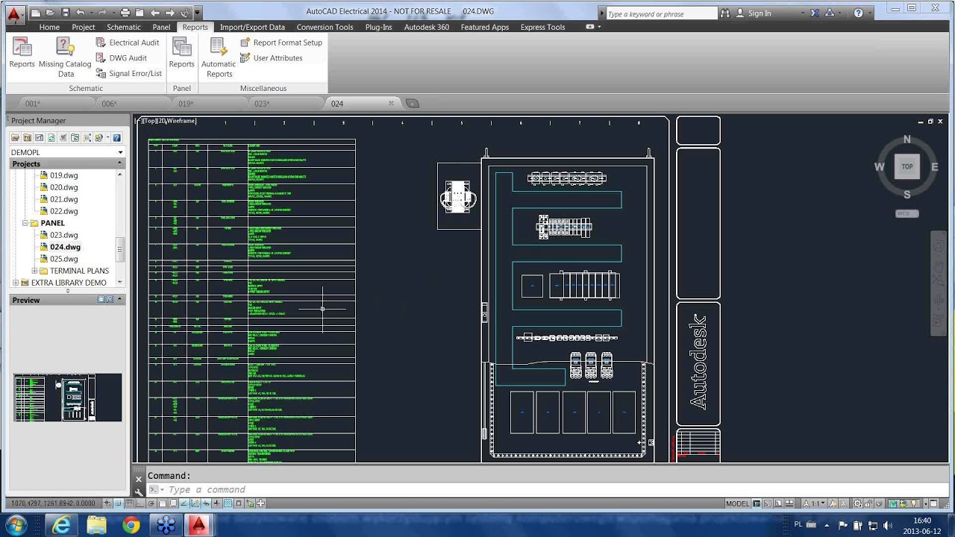Open annotation scale 1:1 dropdown
The image size is (955, 537).
coord(812,503)
